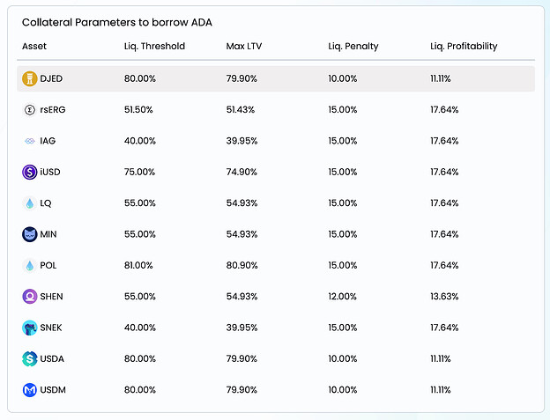Sort by Liq. Penalty header
The height and width of the screenshot is (420, 550).
[x=353, y=46]
